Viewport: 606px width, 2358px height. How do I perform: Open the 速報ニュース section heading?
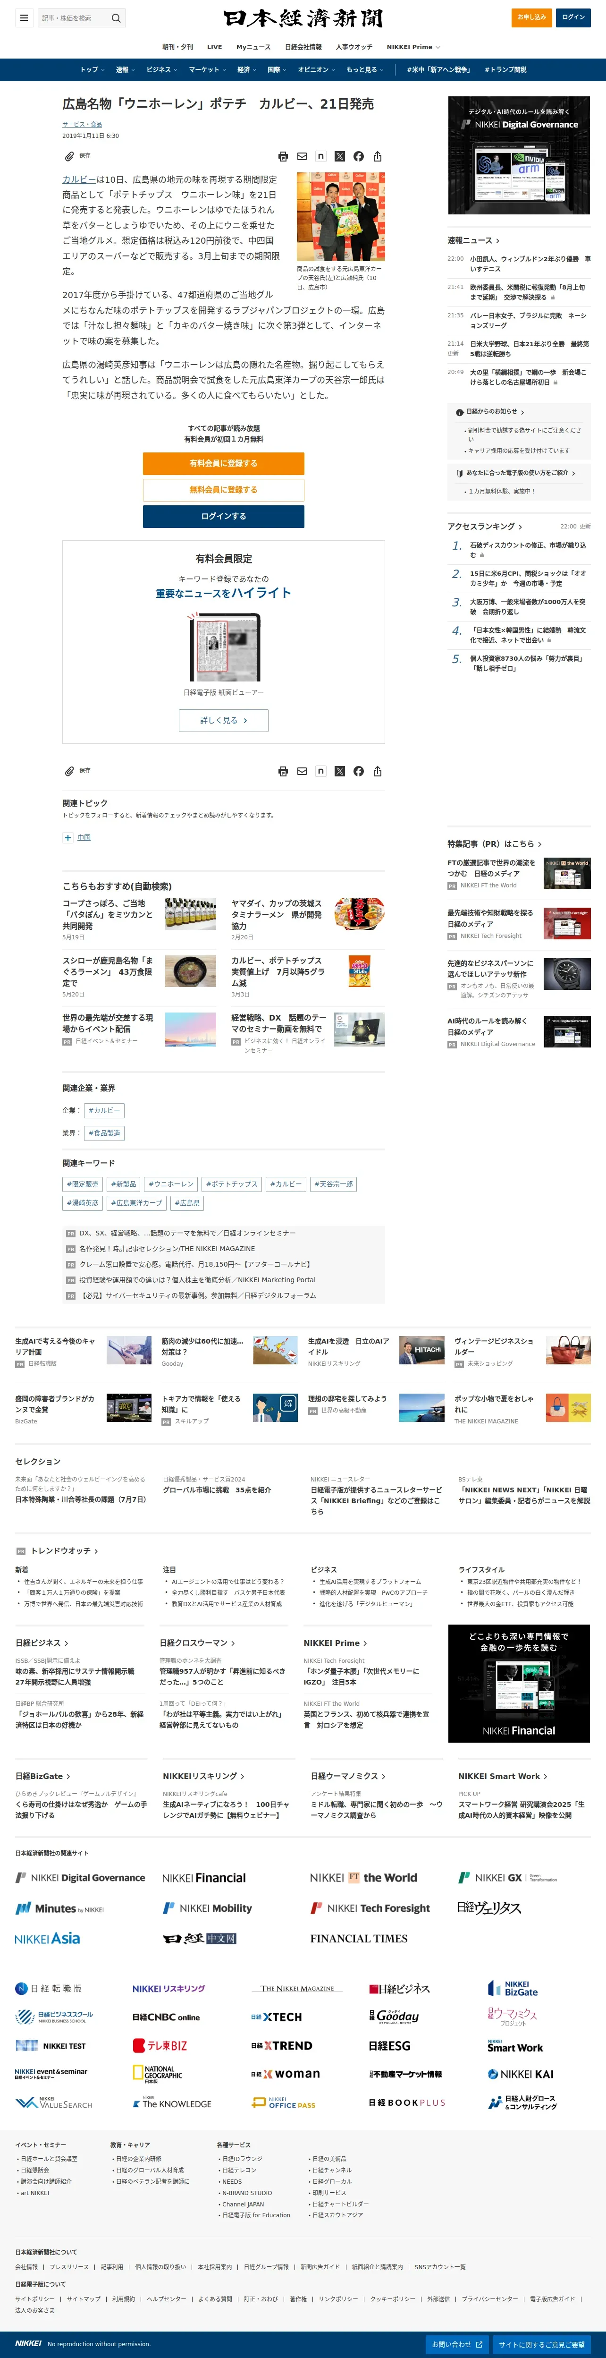[x=473, y=241]
